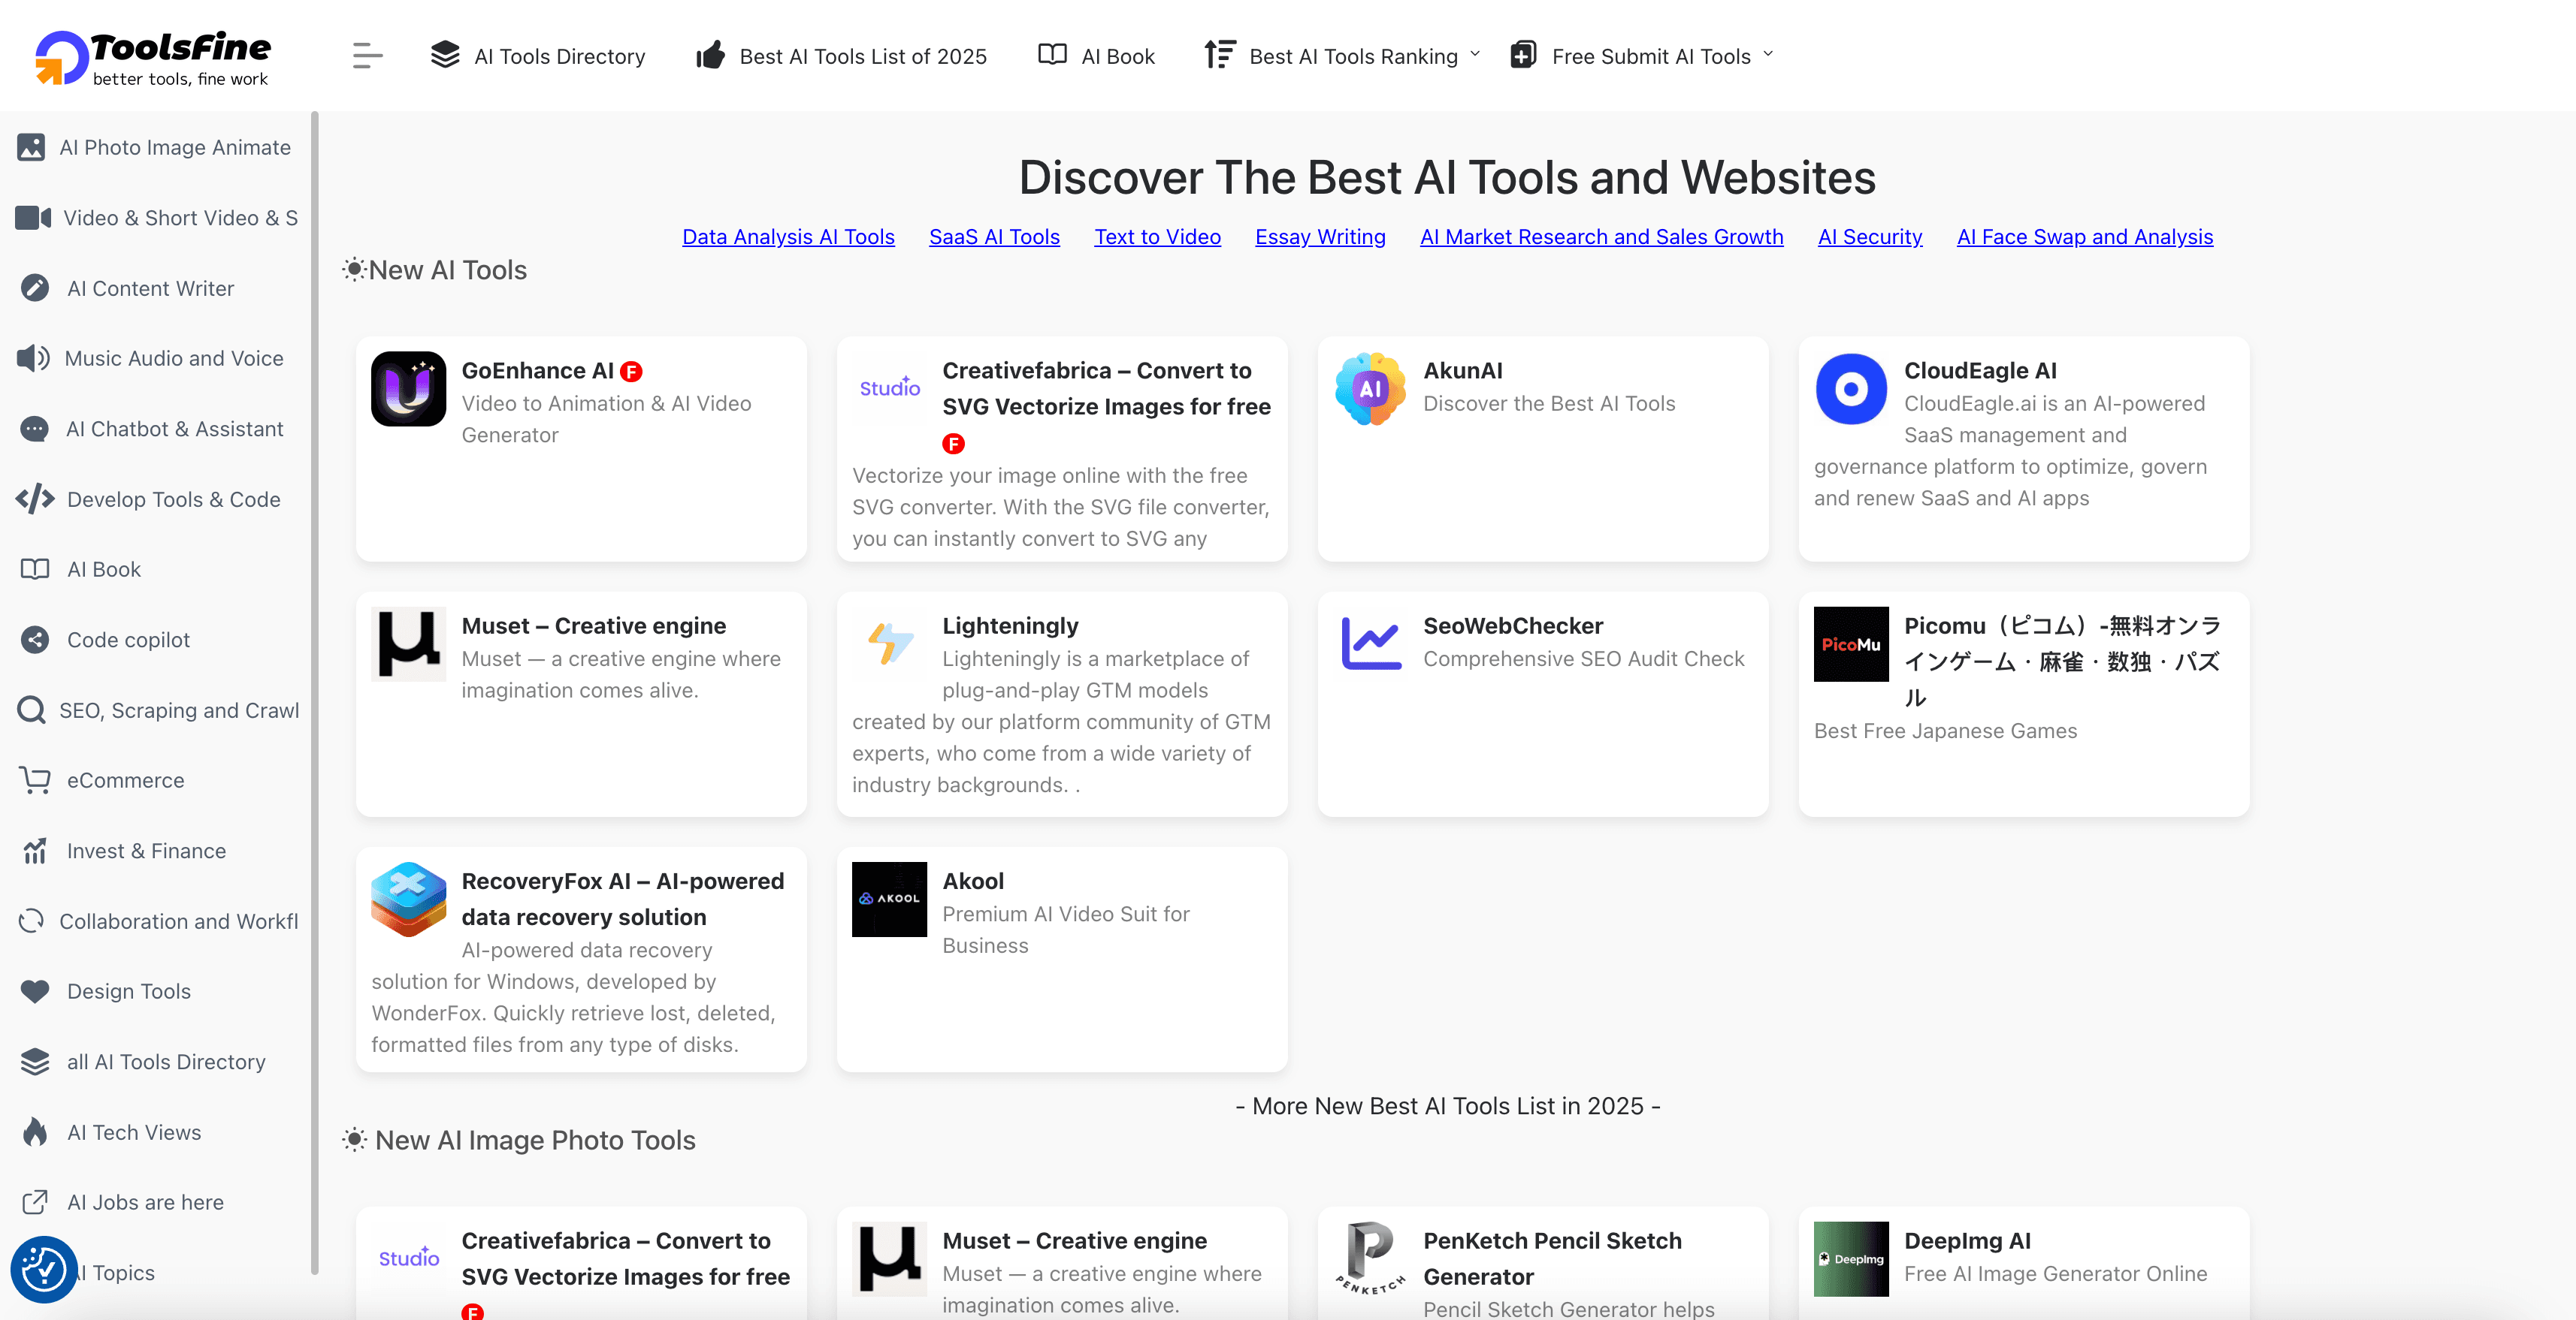
Task: Click the sidebar vertical scrollbar
Action: (x=315, y=694)
